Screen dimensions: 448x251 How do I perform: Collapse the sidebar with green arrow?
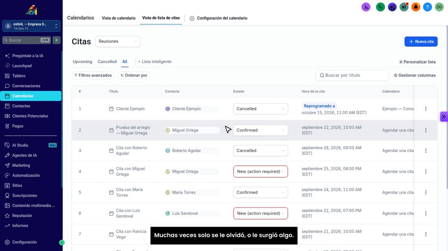[x=62, y=242]
